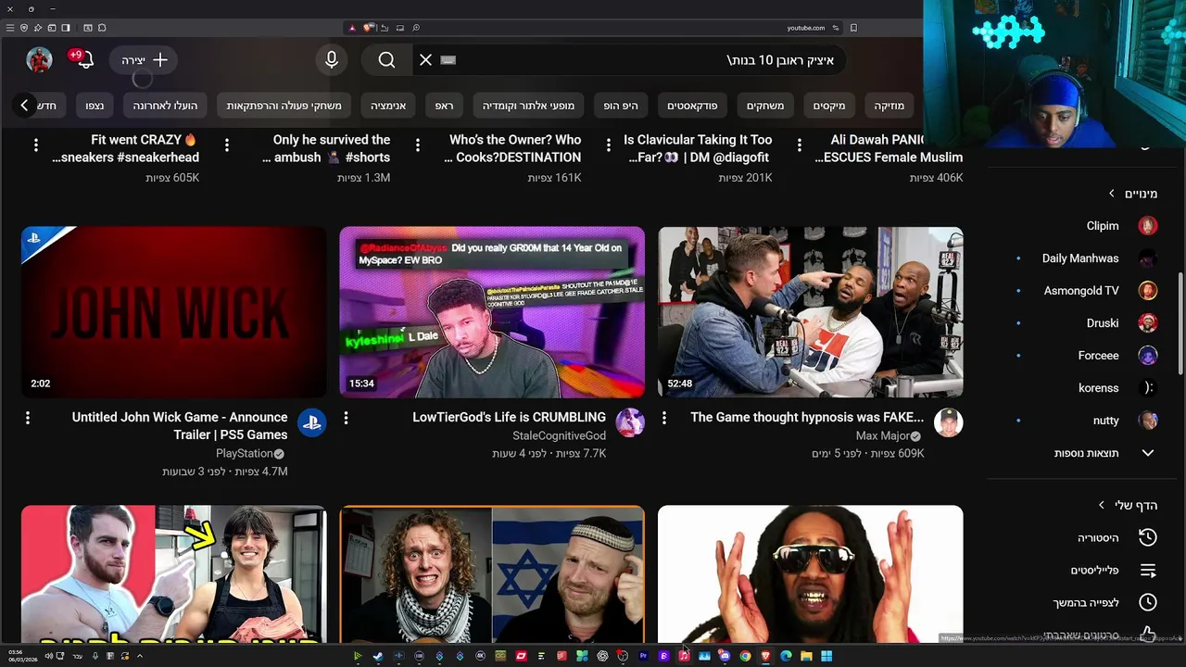Select the הועלו לאחרונה chip
Image resolution: width=1186 pixels, height=667 pixels.
pos(165,106)
